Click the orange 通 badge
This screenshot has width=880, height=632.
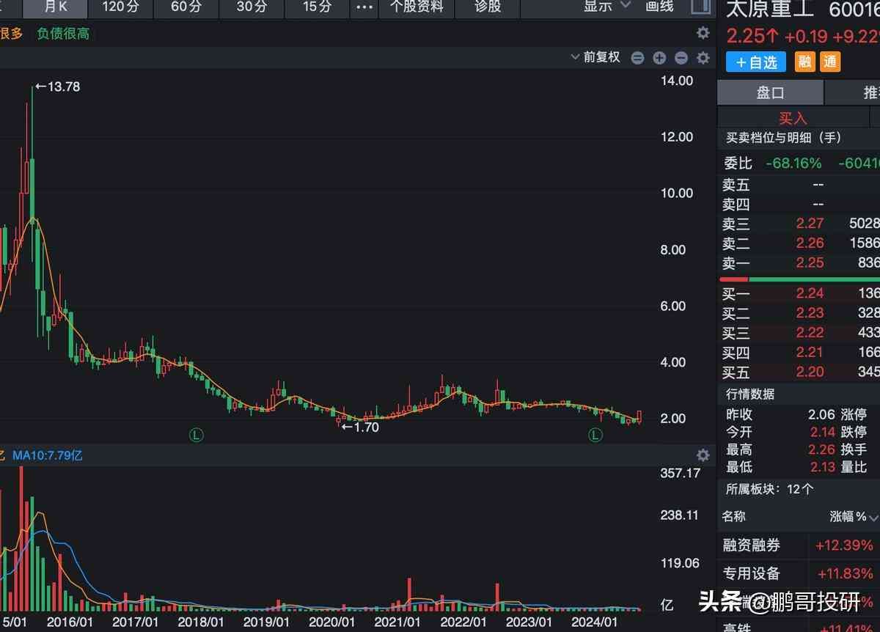click(829, 62)
